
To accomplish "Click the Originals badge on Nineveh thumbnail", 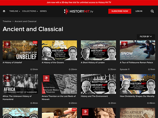I will 46,78.
